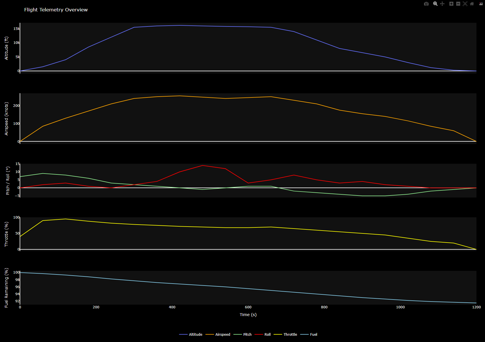The image size is (485, 342).
Task: Click the red Roll peak spike
Action: click(x=203, y=165)
